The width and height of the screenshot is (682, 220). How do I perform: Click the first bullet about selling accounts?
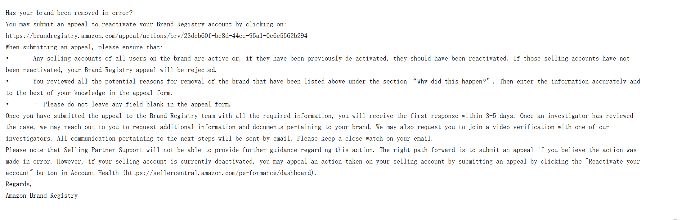pos(317,64)
